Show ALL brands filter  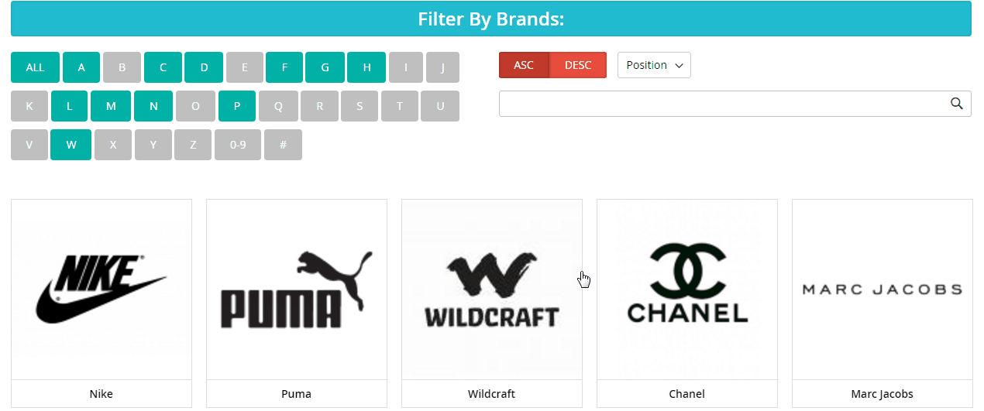tap(35, 67)
